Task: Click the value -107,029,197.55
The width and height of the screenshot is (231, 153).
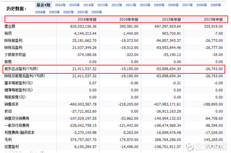Action: [83, 119]
